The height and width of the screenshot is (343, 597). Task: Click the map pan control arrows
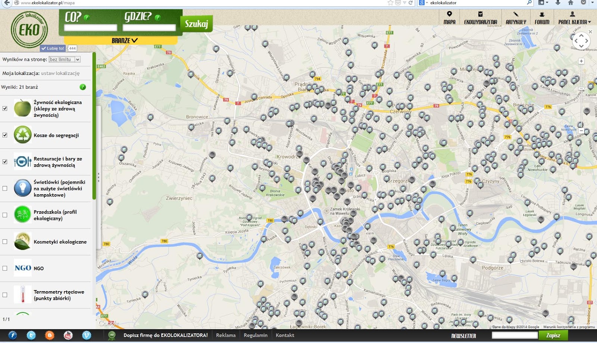[x=581, y=41]
